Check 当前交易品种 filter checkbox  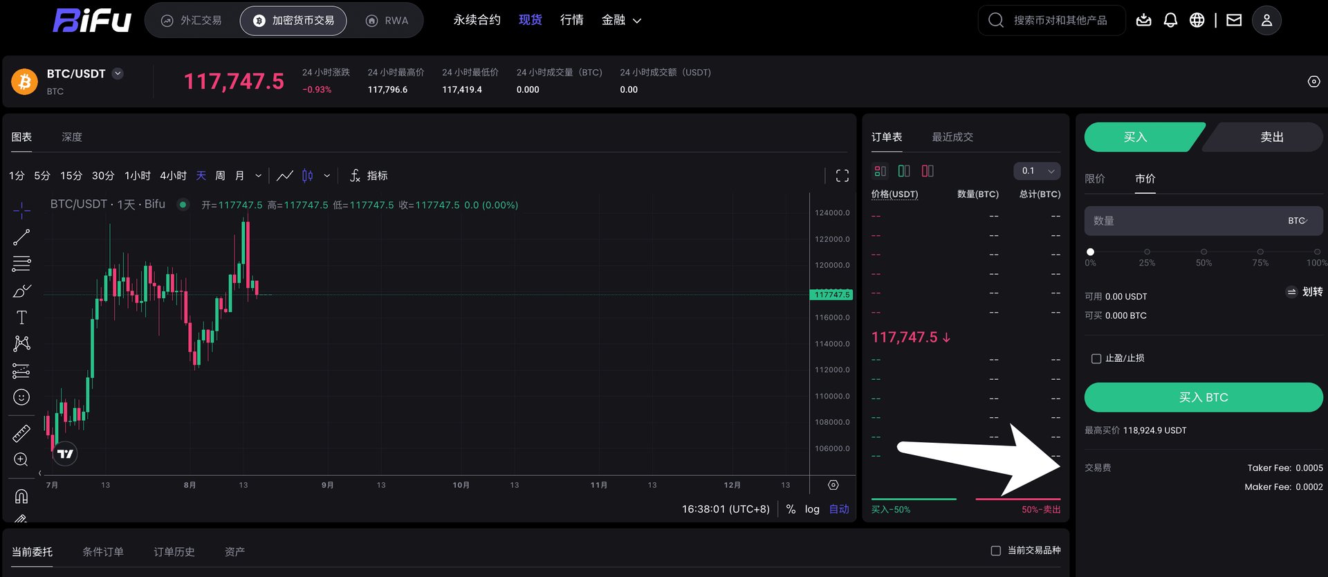(996, 551)
